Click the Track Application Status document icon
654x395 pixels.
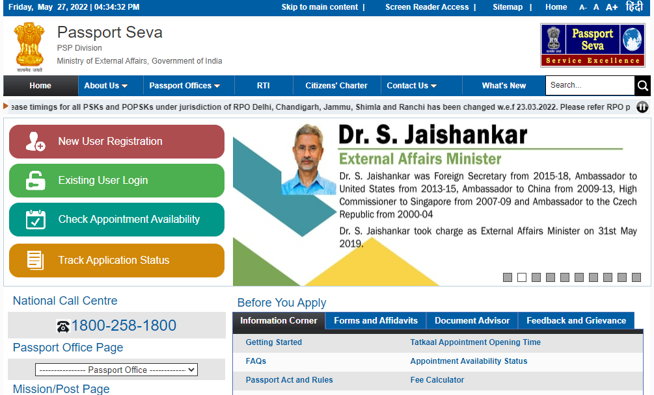(35, 260)
